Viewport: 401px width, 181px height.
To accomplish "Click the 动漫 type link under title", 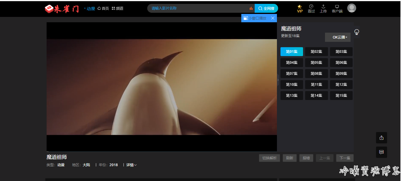I will 61,165.
